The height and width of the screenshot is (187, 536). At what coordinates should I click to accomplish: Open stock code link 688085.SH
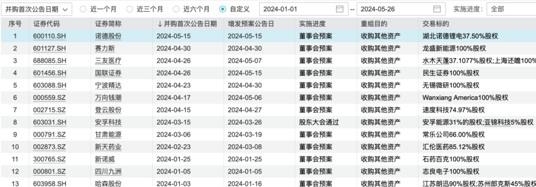click(49, 61)
